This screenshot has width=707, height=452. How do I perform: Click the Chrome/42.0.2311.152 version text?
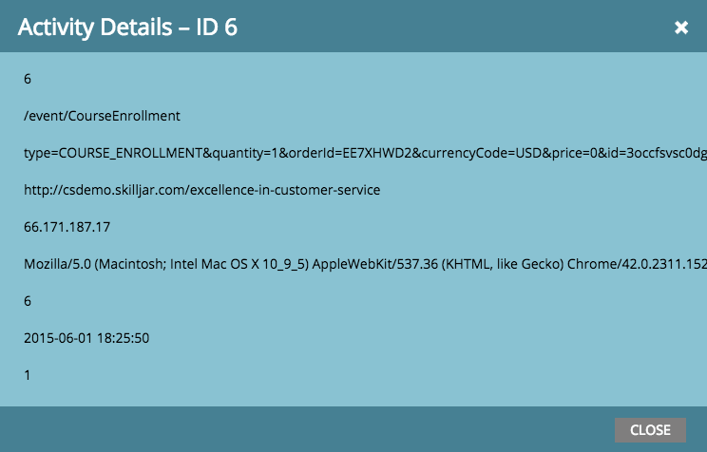(637, 264)
